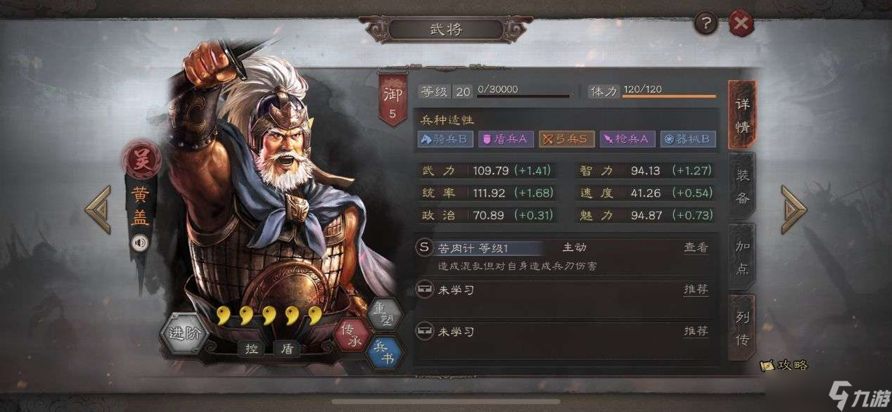This screenshot has height=412, width=892.
Task: Select the 列传 side tab
Action: (742, 328)
